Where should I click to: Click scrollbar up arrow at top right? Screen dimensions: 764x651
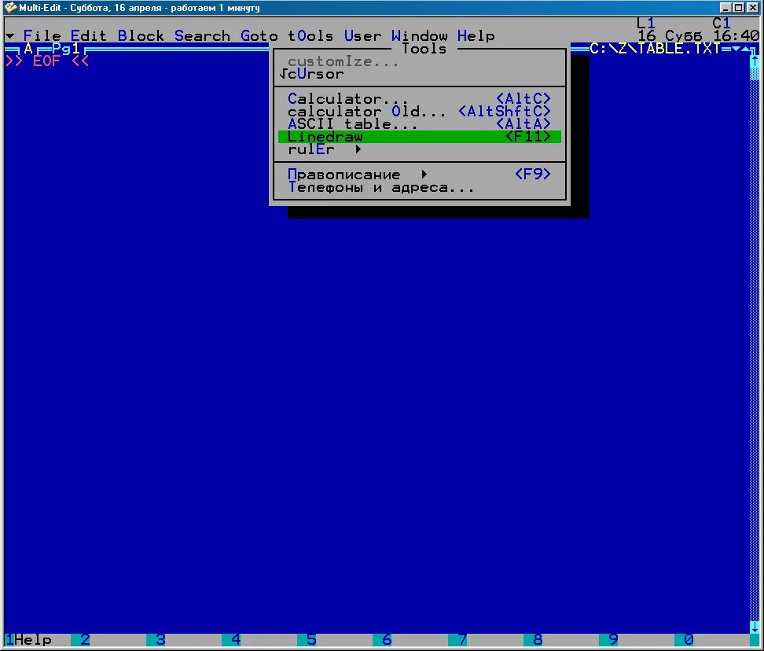755,61
